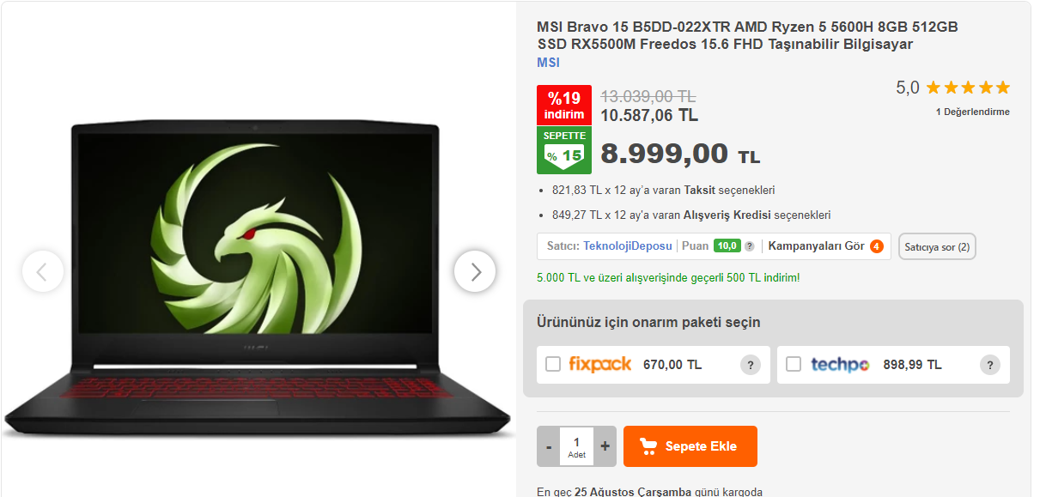Open Kampanyaları Gör campaigns list
Screen dimensions: 1040x497
pyautogui.click(x=816, y=246)
